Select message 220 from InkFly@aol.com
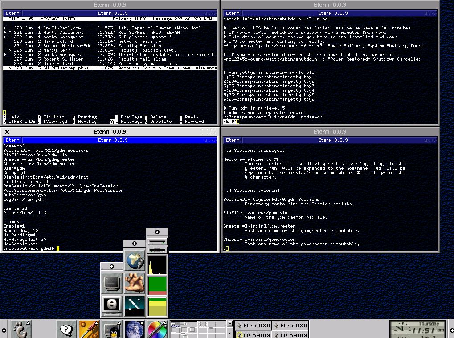The width and height of the screenshot is (454, 338). pos(110,28)
